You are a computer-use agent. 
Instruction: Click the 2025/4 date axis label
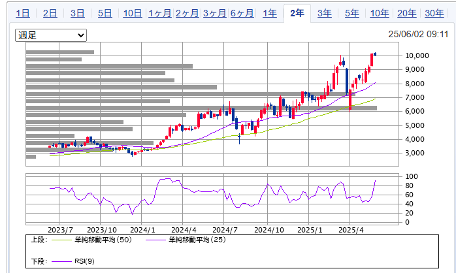[x=351, y=230]
